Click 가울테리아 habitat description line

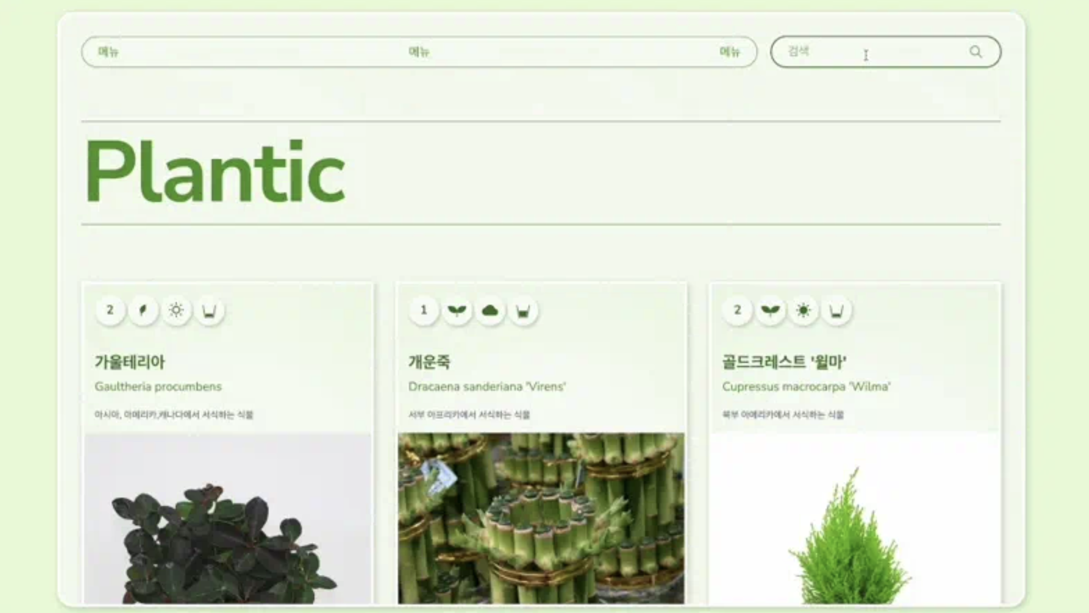(174, 415)
